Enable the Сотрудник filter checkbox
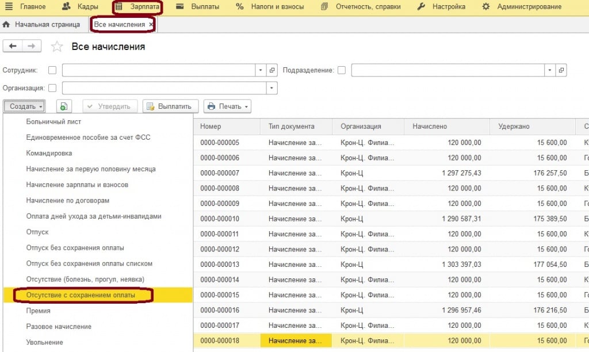 pyautogui.click(x=52, y=70)
